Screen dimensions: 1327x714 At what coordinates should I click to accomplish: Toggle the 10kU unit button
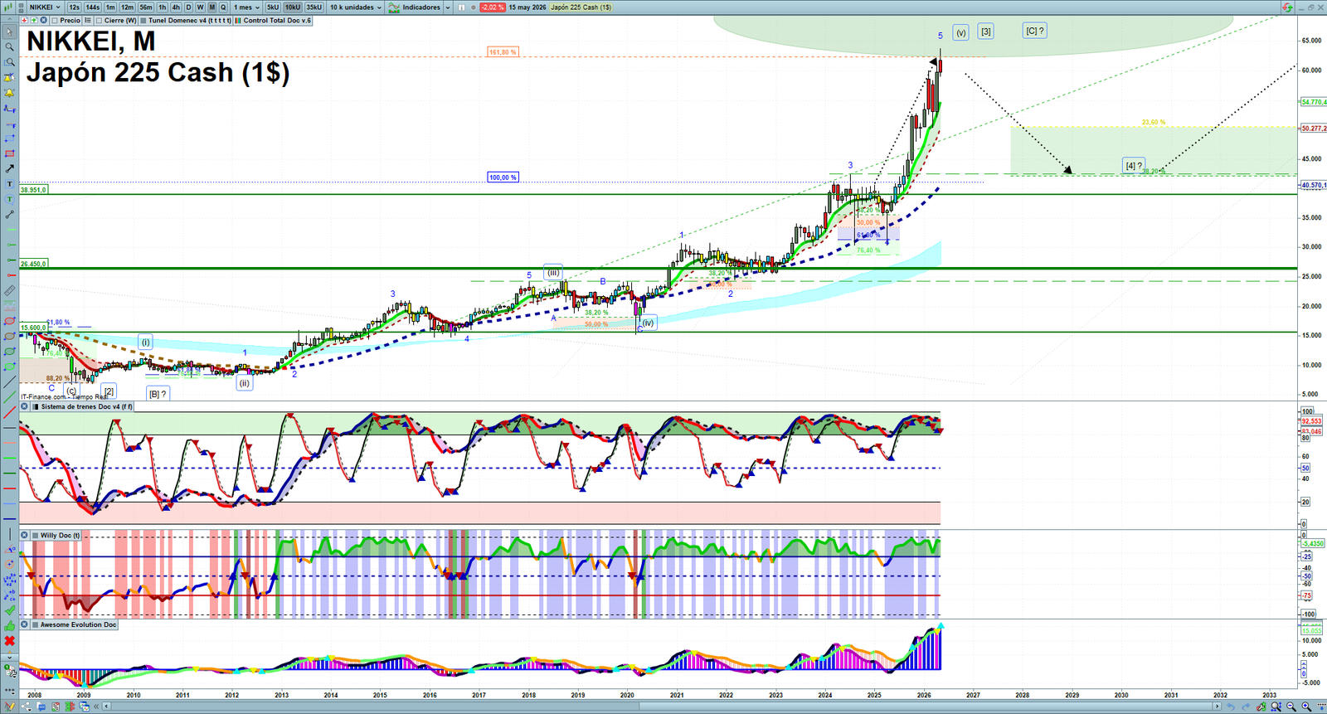(293, 7)
